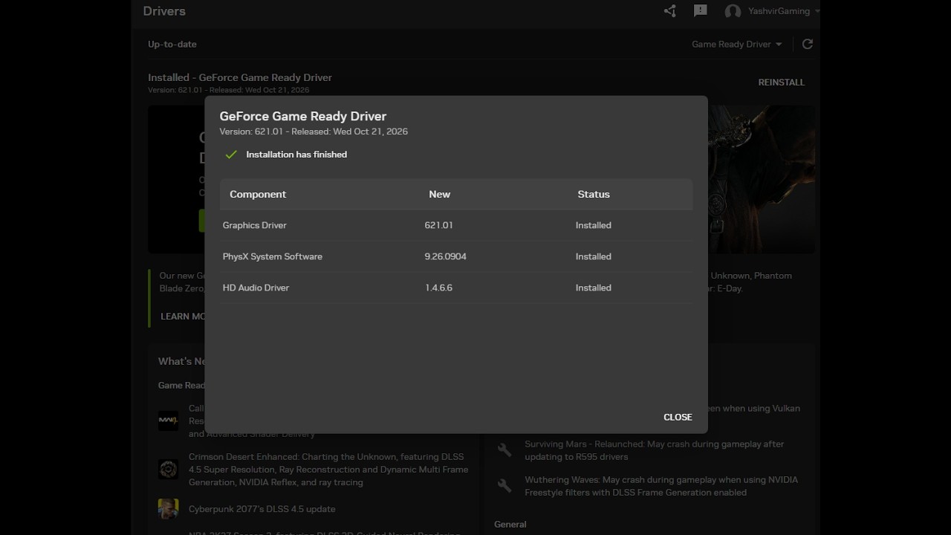Click the user avatar icon
Viewport: 951px width, 535px height.
733,12
